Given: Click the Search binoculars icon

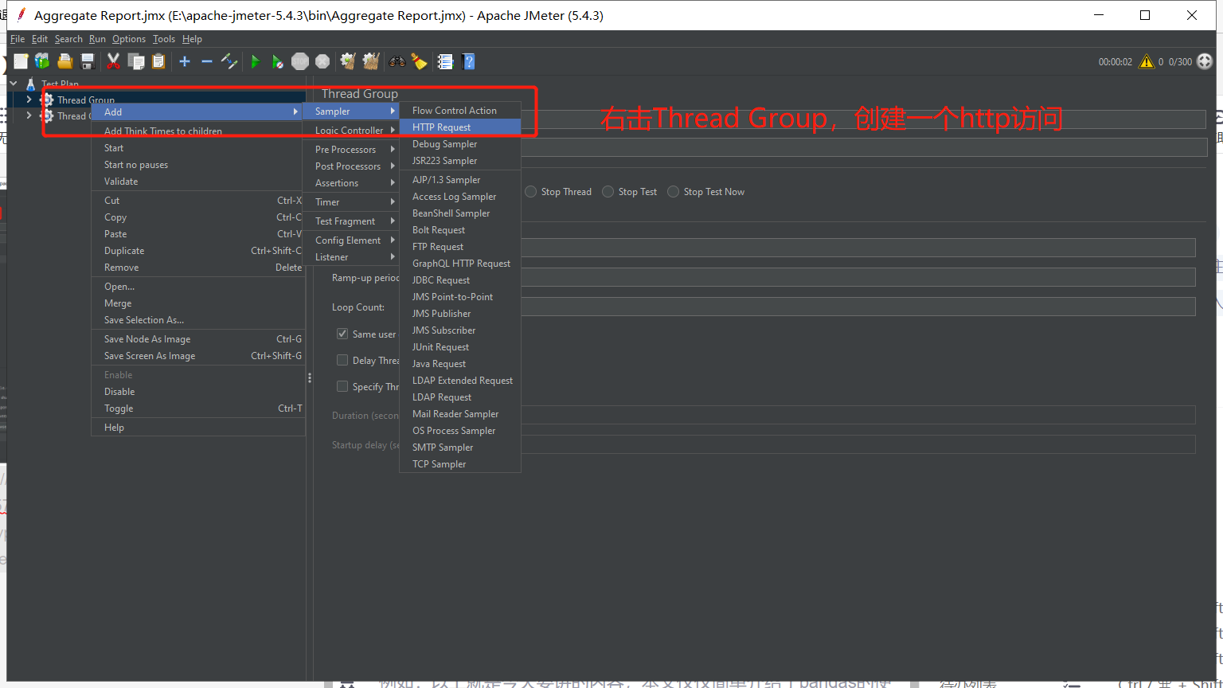Looking at the screenshot, I should pyautogui.click(x=397, y=61).
